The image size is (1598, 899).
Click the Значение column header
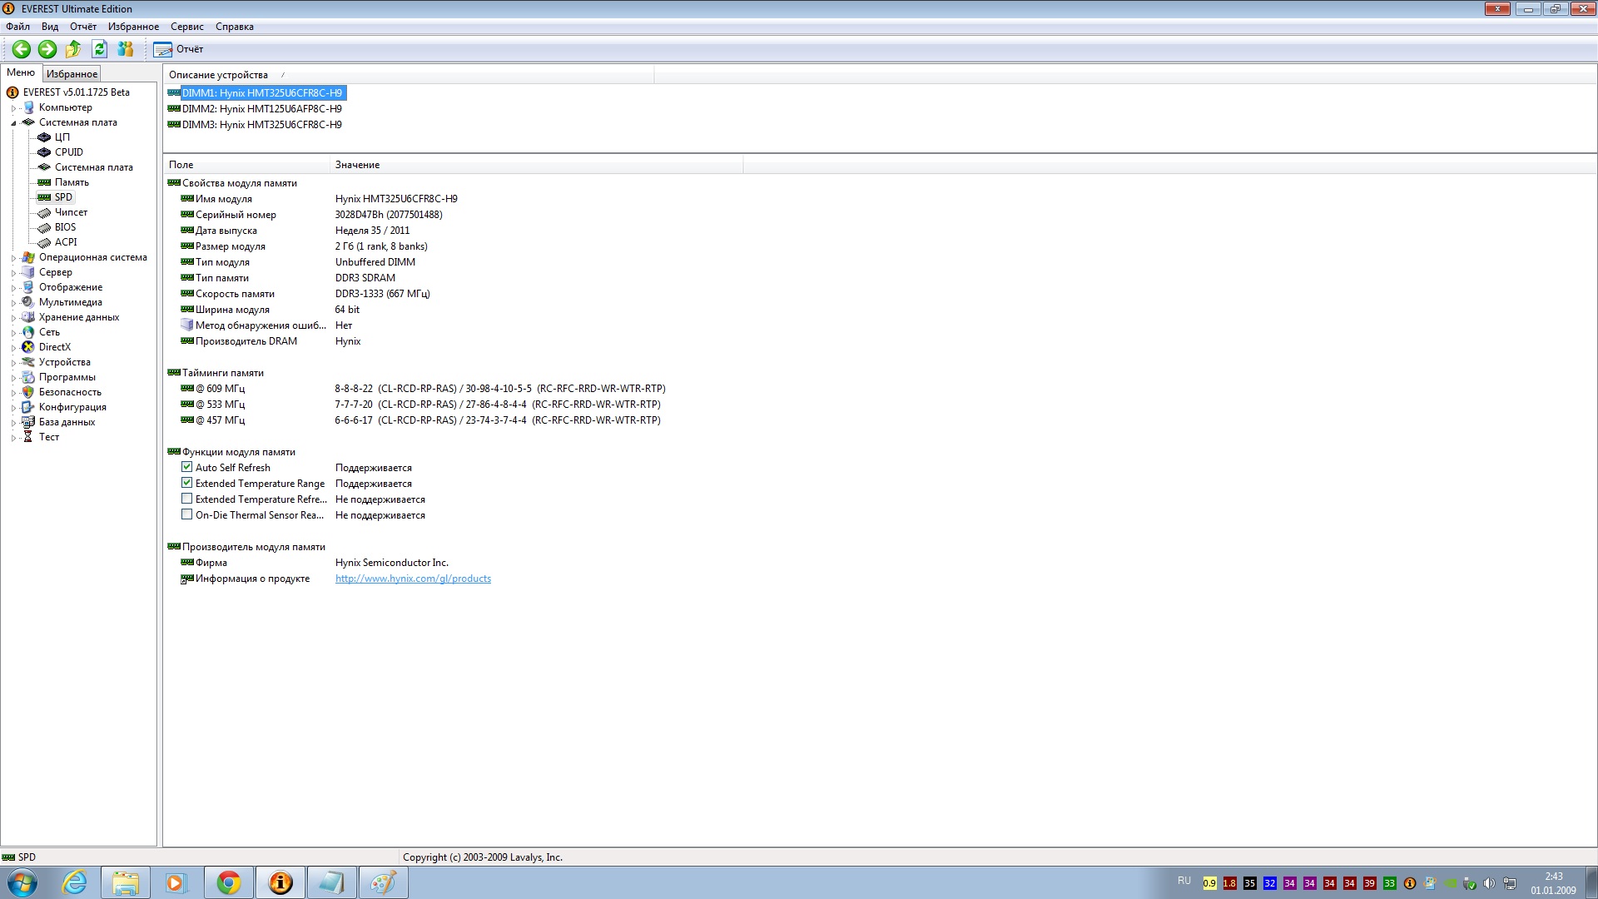(x=537, y=165)
